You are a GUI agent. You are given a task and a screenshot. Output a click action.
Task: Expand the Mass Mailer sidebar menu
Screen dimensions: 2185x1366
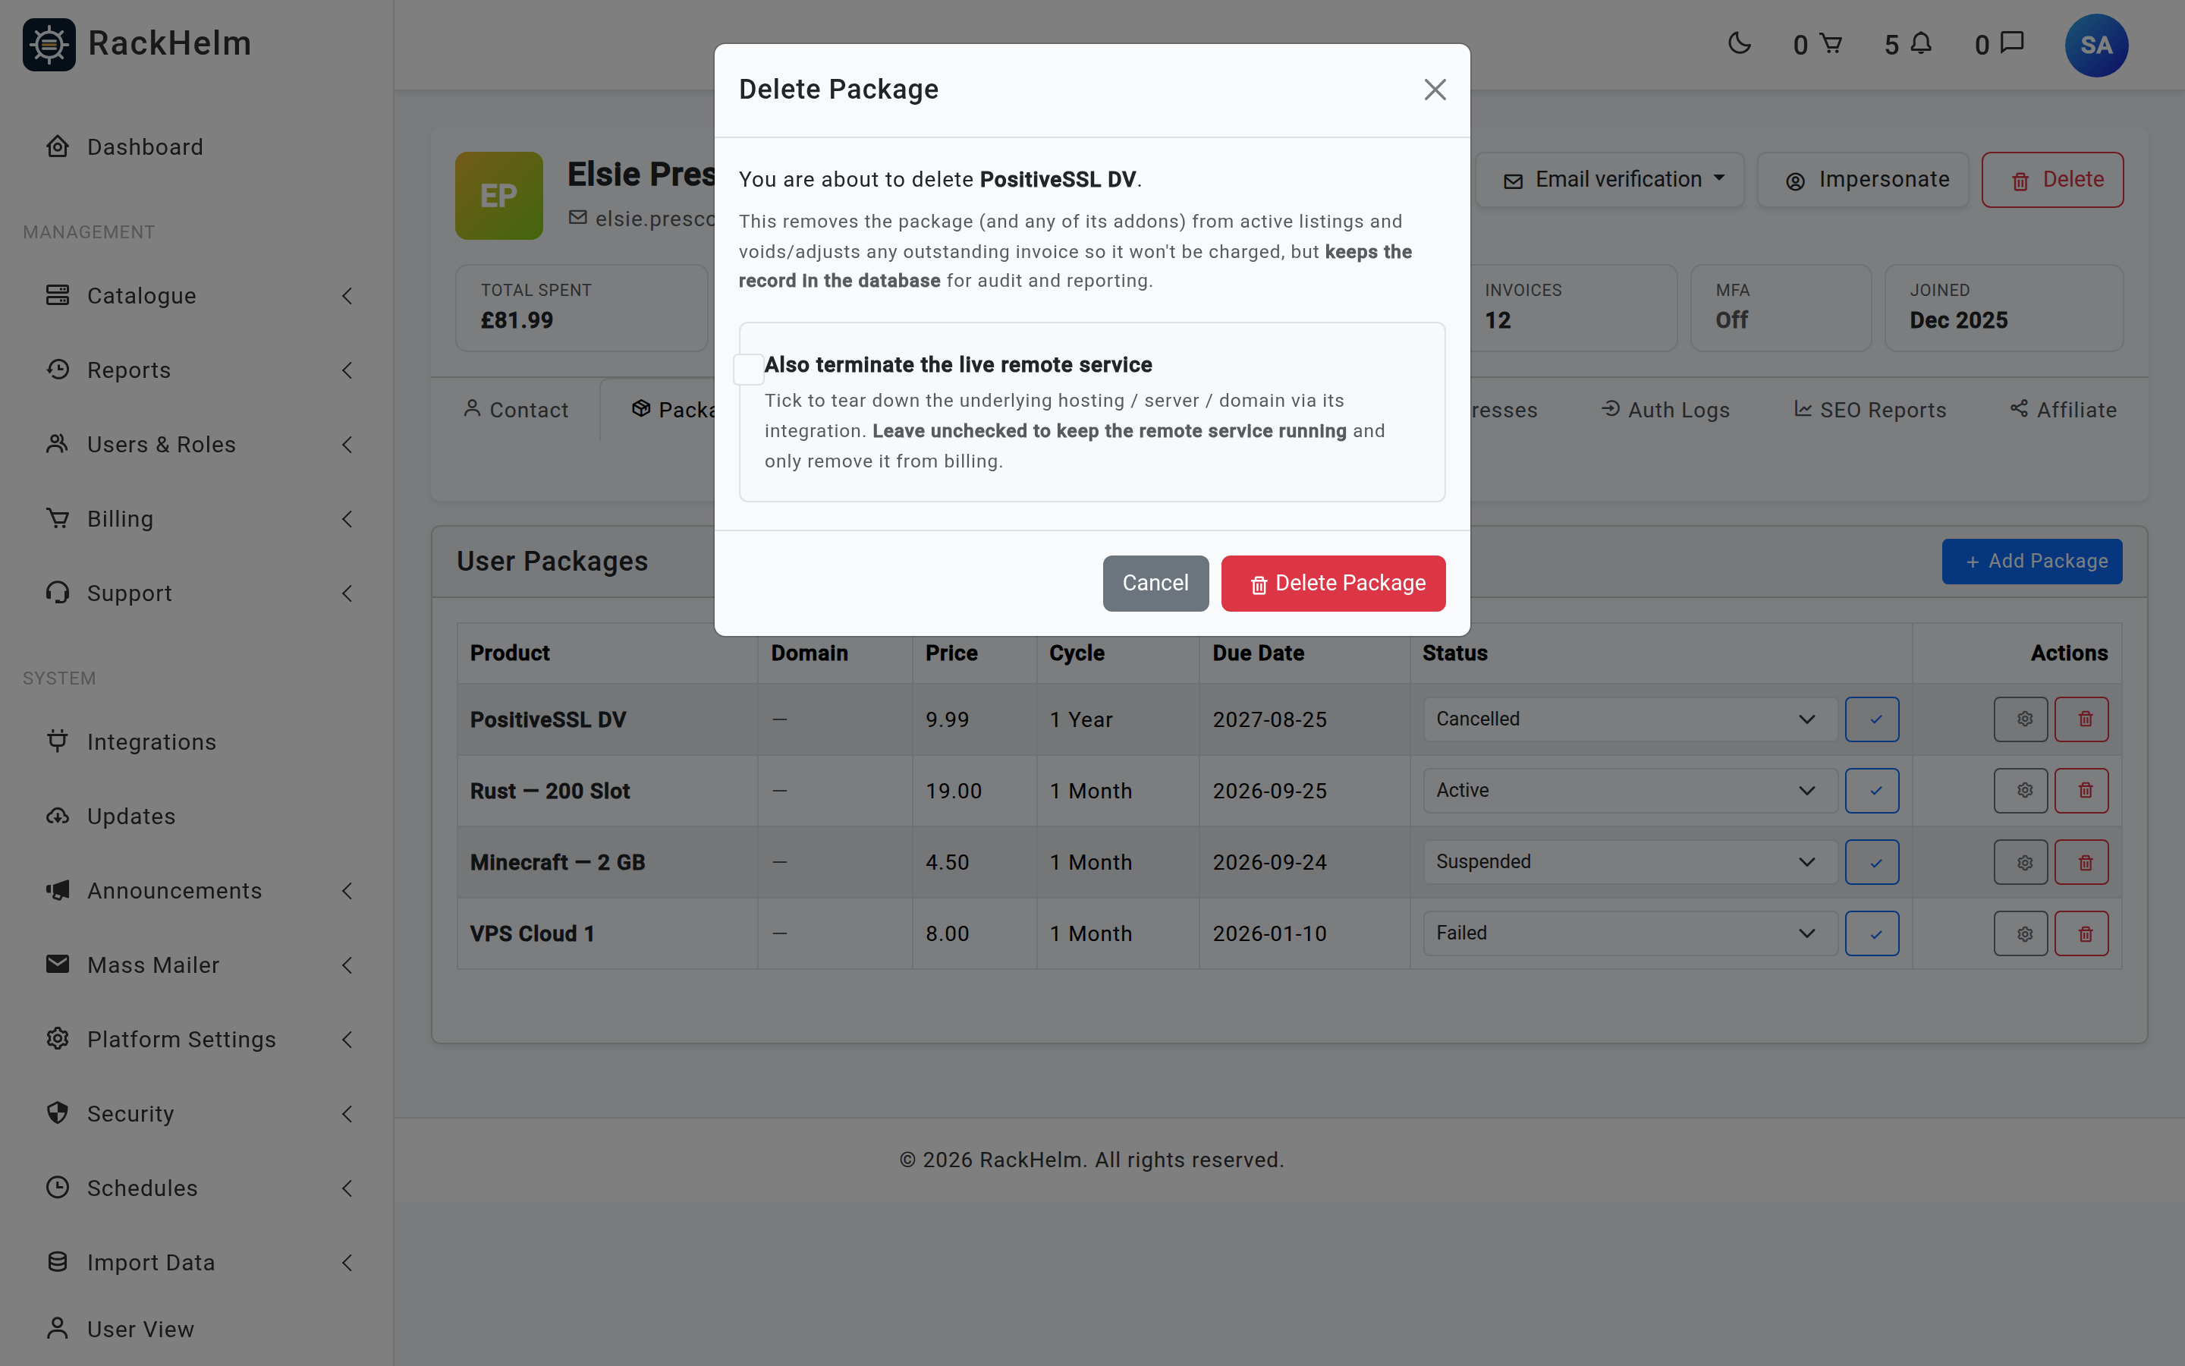[196, 965]
